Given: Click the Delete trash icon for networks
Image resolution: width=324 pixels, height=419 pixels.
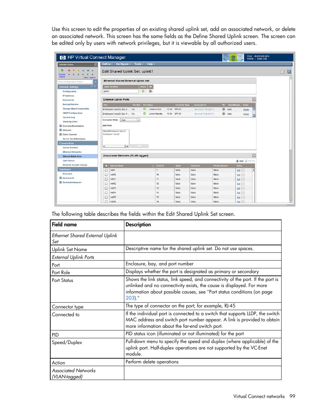Looking at the screenshot, I should pos(246,161).
